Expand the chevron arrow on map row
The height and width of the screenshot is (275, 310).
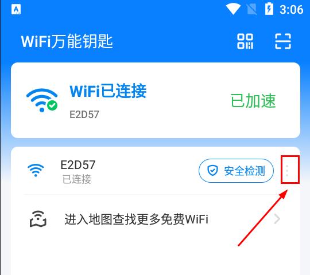tap(277, 219)
